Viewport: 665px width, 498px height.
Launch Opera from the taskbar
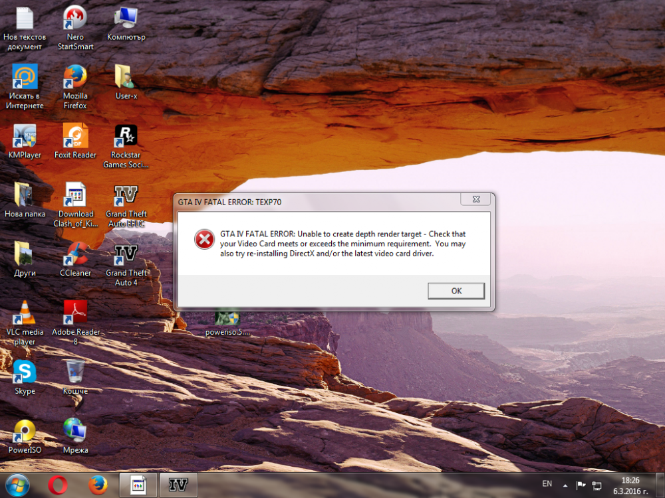click(58, 485)
